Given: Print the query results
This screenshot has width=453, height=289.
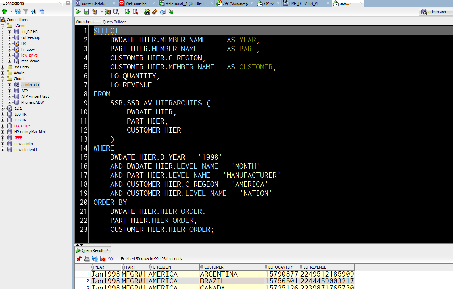Looking at the screenshot, I should coord(87,259).
